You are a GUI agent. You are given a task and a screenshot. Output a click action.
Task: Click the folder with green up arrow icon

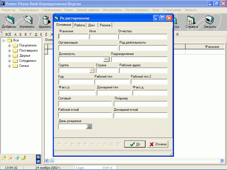(23, 158)
